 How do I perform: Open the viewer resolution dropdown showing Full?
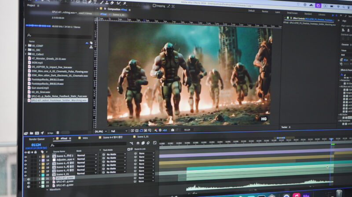tap(115, 131)
